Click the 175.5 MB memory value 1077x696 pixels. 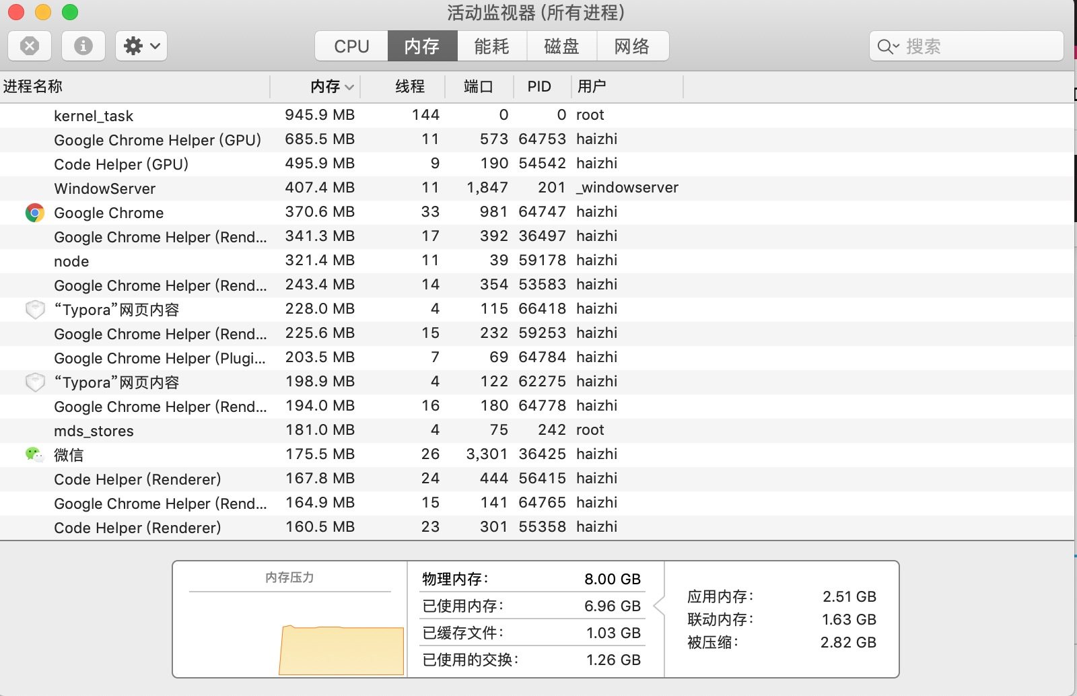click(x=320, y=454)
